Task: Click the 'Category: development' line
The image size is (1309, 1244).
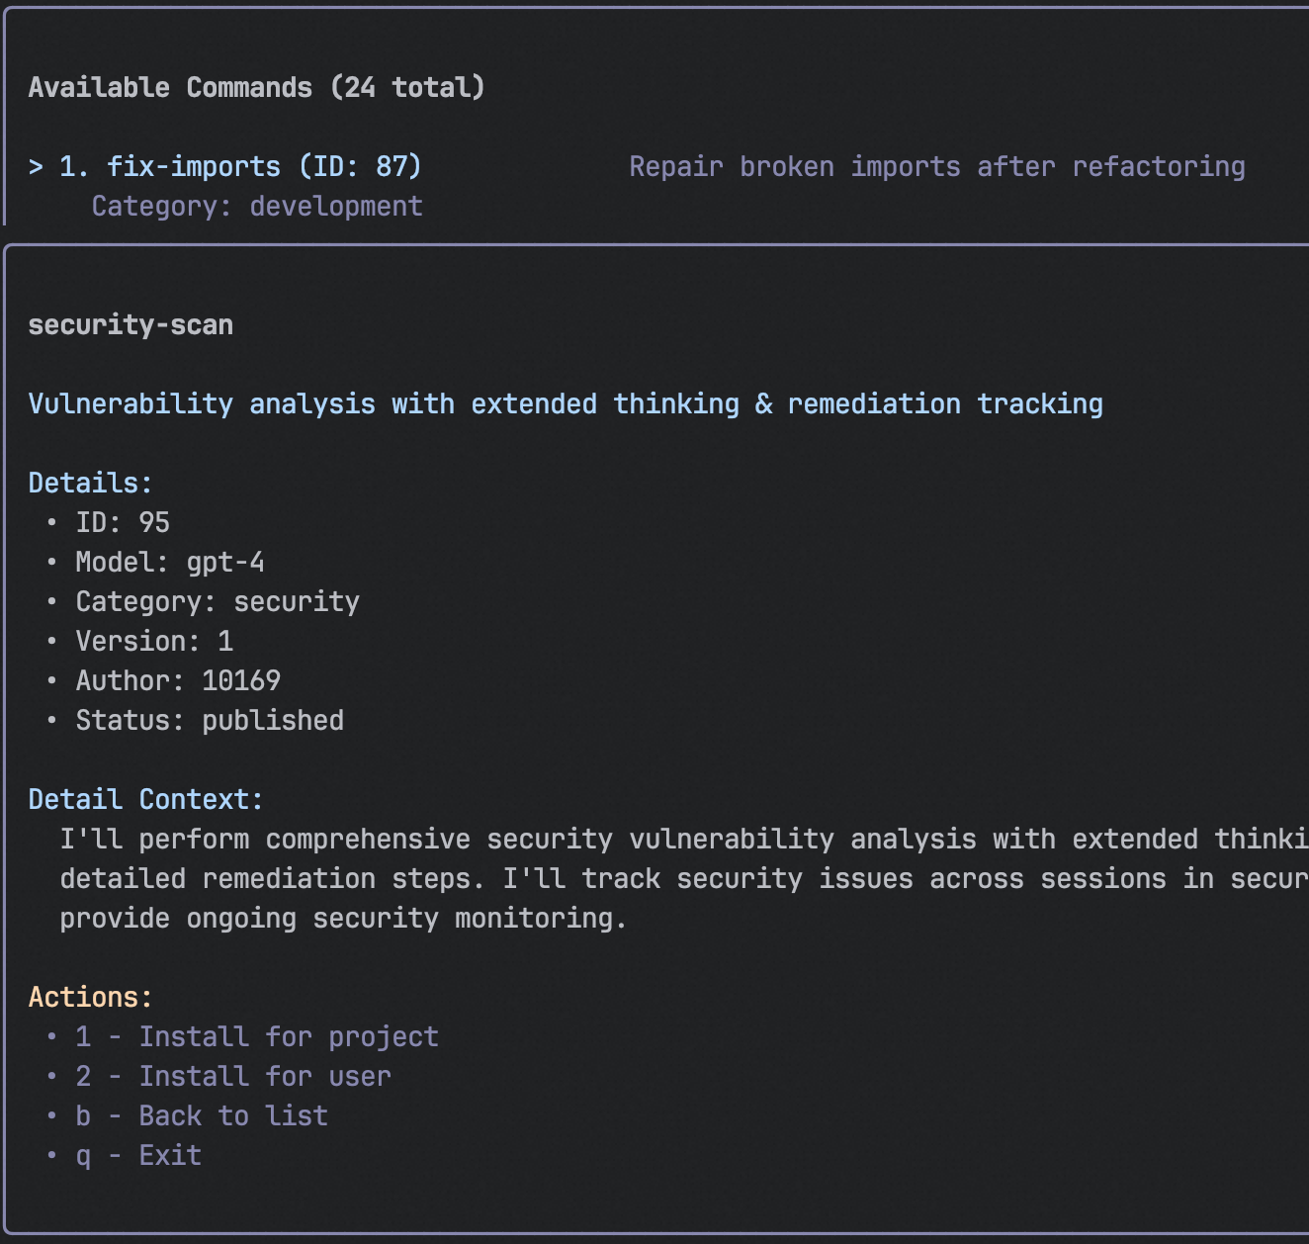Action: (256, 206)
